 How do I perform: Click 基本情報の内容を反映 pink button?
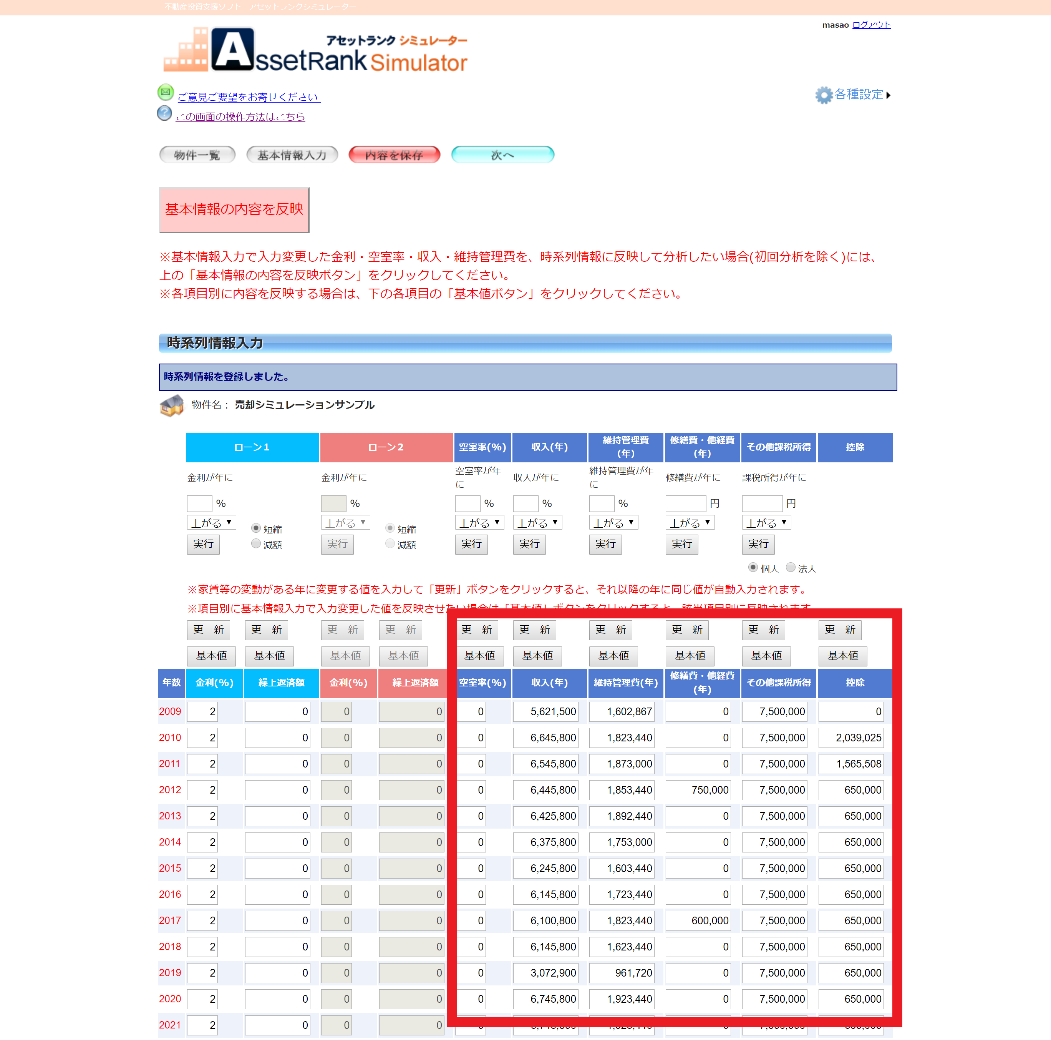point(234,209)
